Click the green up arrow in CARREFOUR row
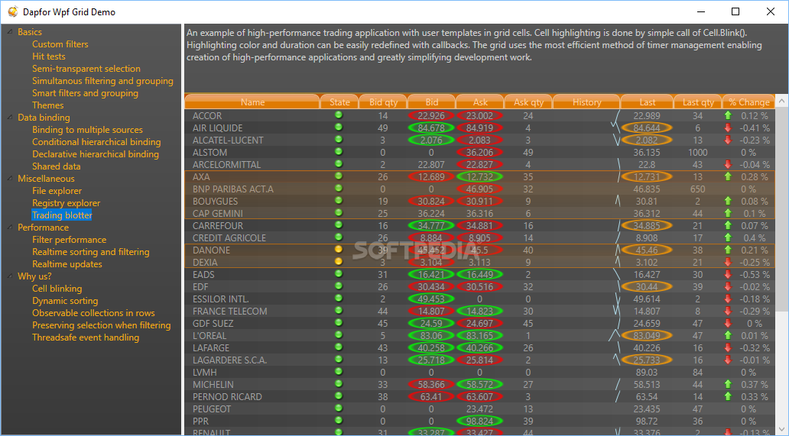The height and width of the screenshot is (436, 789). pos(728,225)
